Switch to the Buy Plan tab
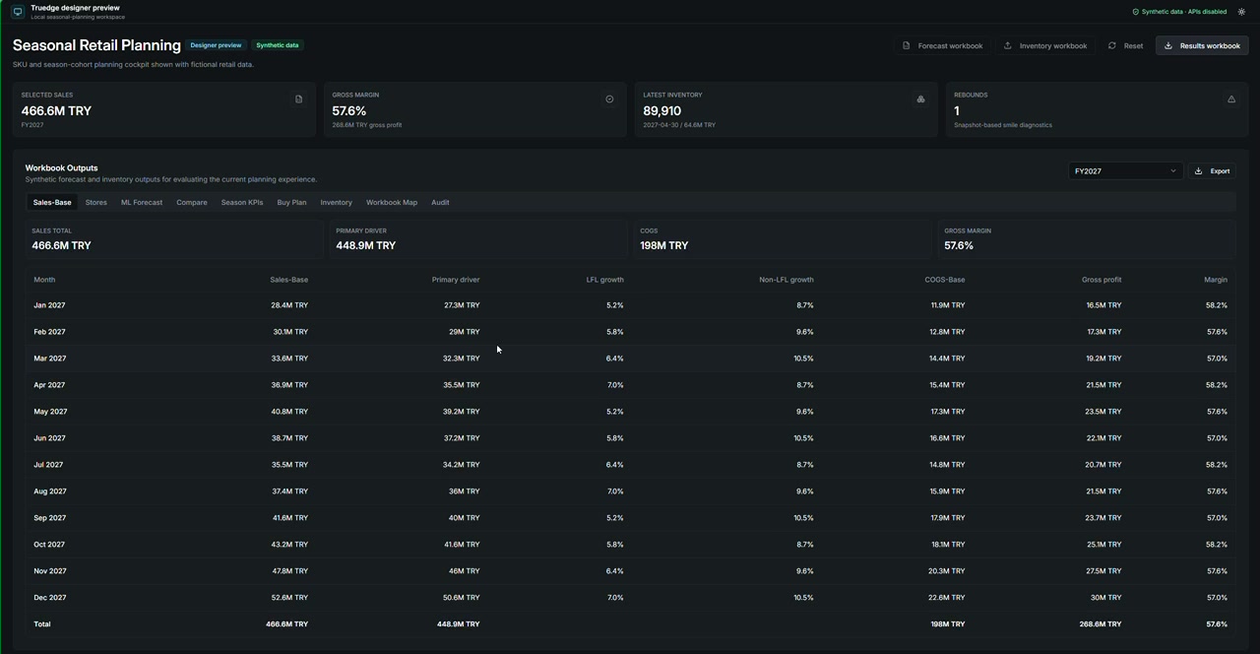Image resolution: width=1260 pixels, height=654 pixels. [291, 202]
